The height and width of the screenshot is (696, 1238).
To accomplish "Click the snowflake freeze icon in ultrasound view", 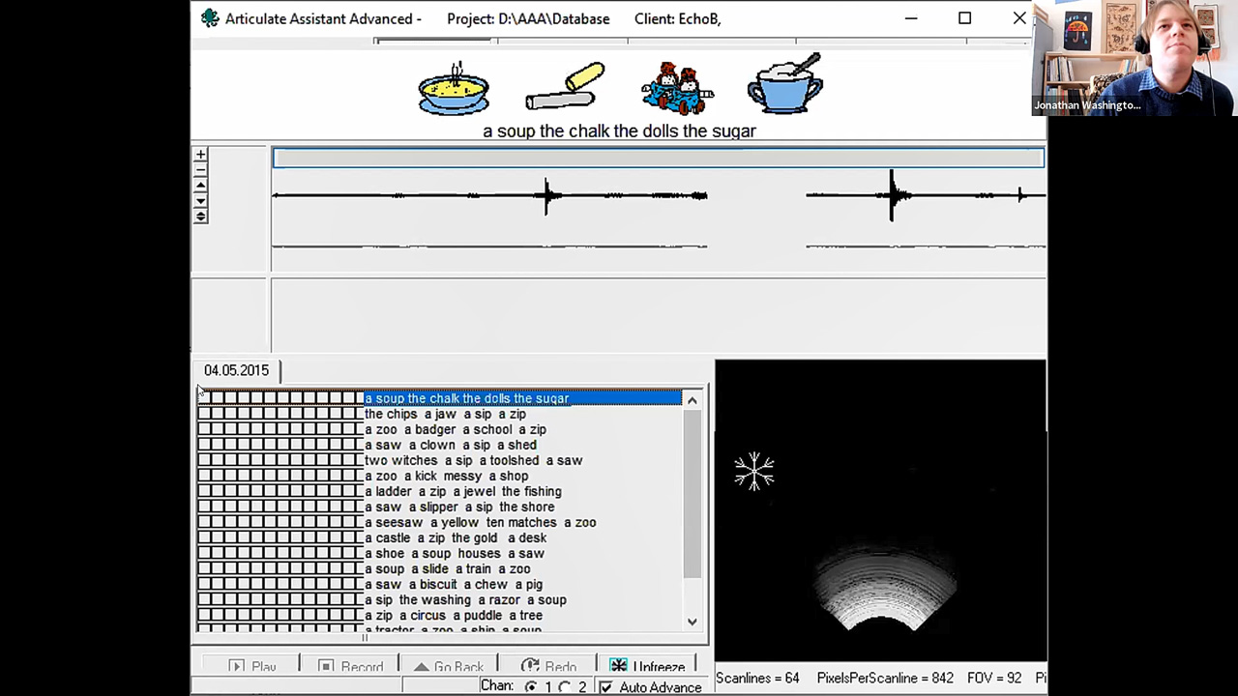I will coord(753,472).
